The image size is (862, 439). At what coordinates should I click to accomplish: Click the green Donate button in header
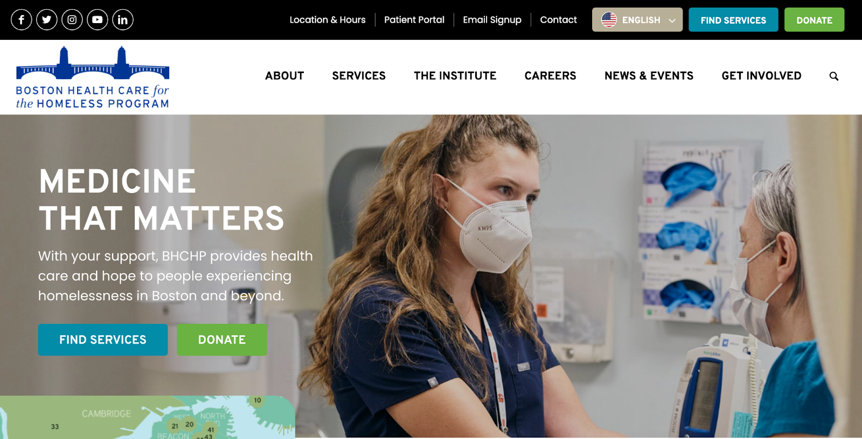pyautogui.click(x=814, y=20)
